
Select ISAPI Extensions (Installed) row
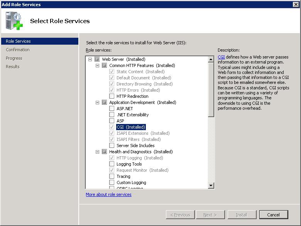tap(143, 133)
